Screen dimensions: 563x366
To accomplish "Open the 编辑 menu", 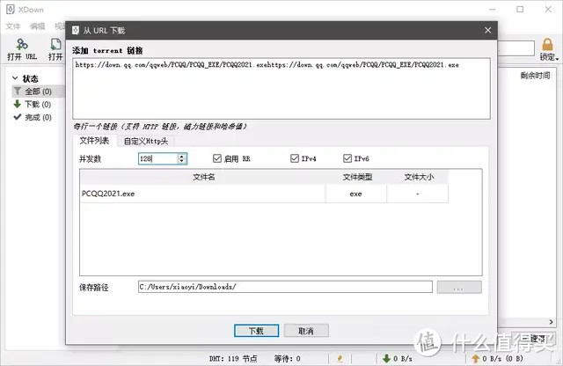I will point(37,26).
